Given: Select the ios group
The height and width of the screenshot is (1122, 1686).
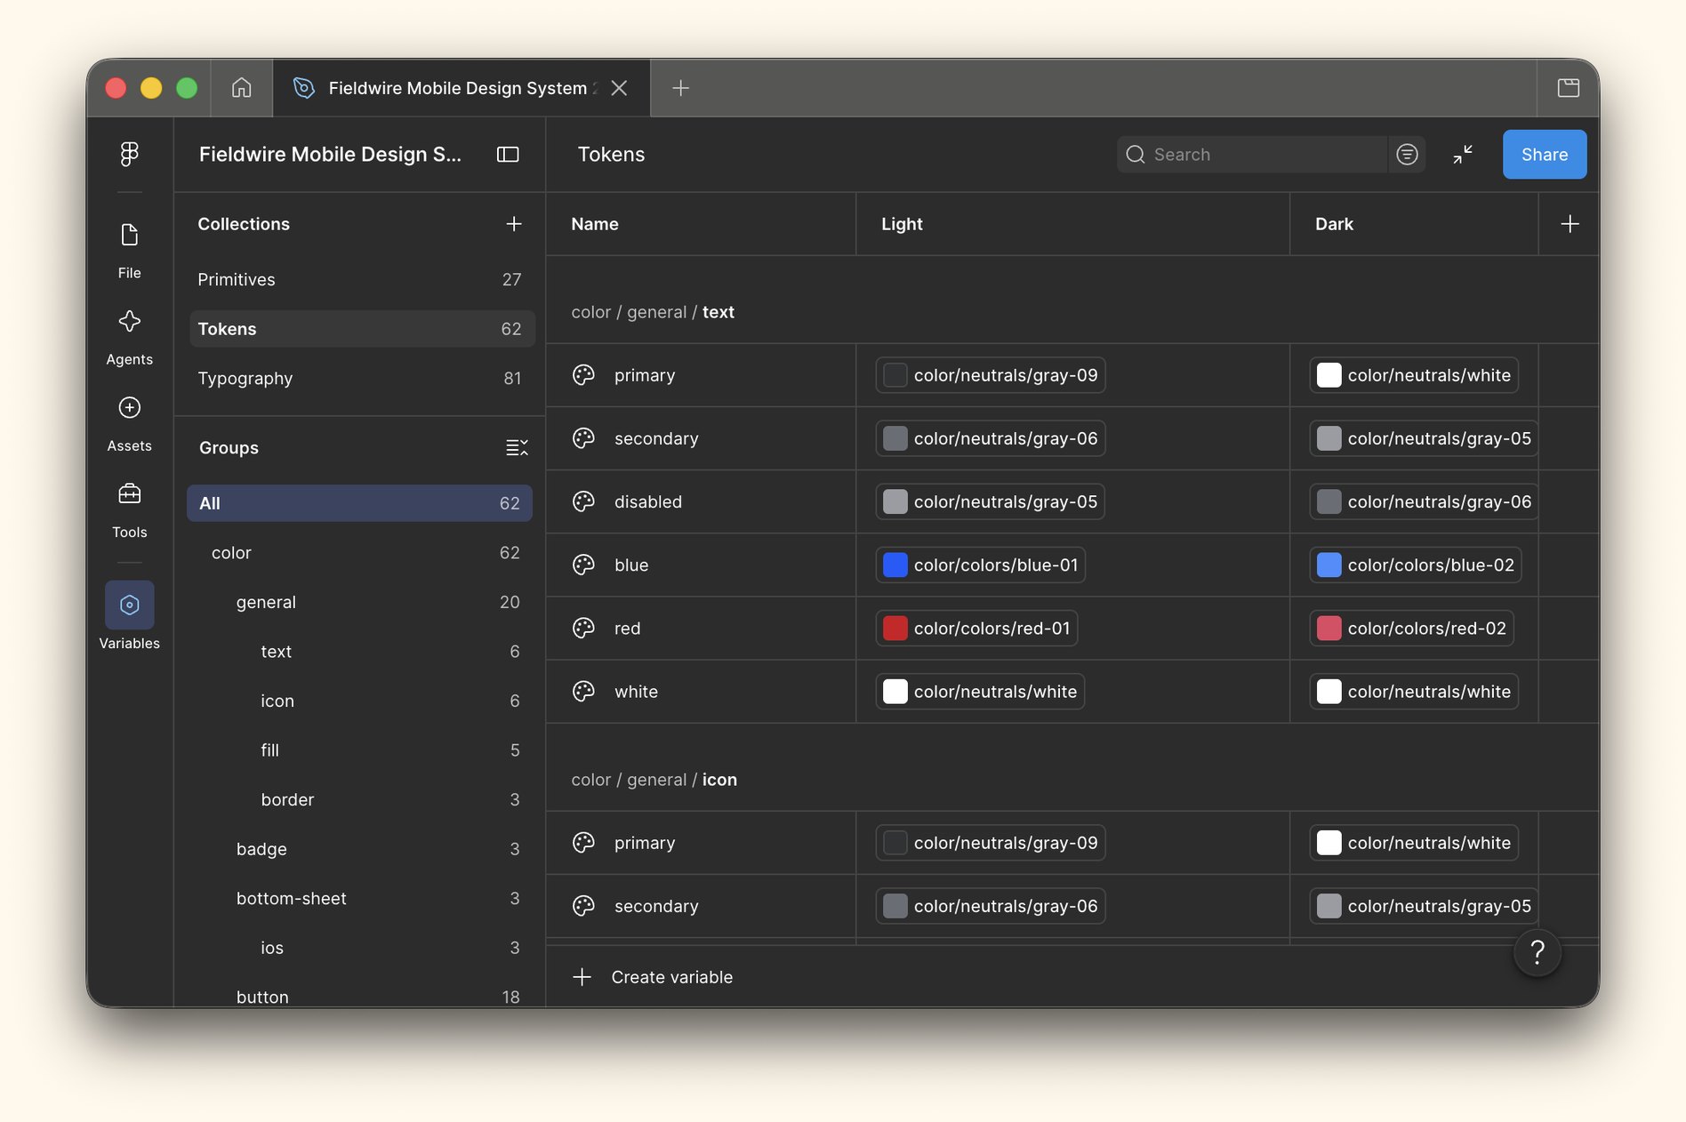Looking at the screenshot, I should click(359, 948).
